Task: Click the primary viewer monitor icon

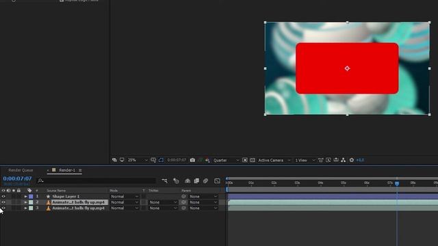Action: click(x=122, y=160)
